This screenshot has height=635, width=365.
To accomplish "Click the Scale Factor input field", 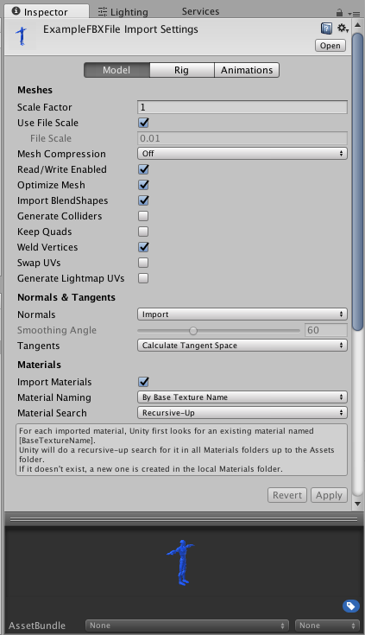I will [x=242, y=107].
